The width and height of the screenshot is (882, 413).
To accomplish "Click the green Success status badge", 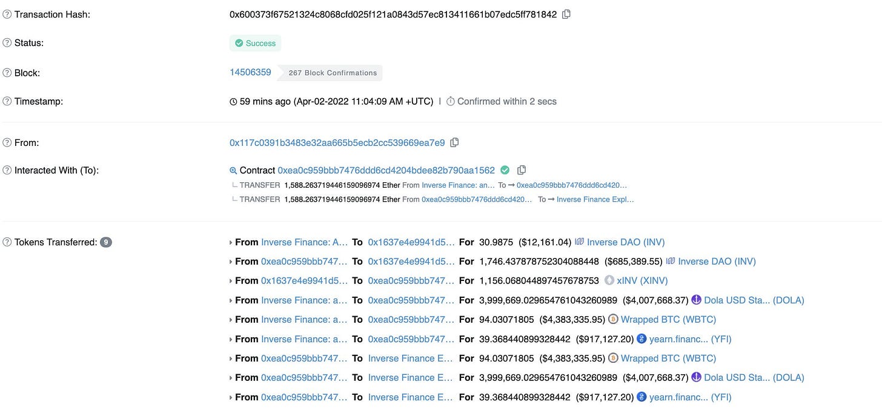I will [255, 43].
